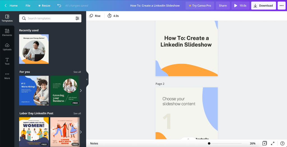Screen dimensions: 287x147
Task: Enter fullscreen presentation mode
Action: pos(272,143)
